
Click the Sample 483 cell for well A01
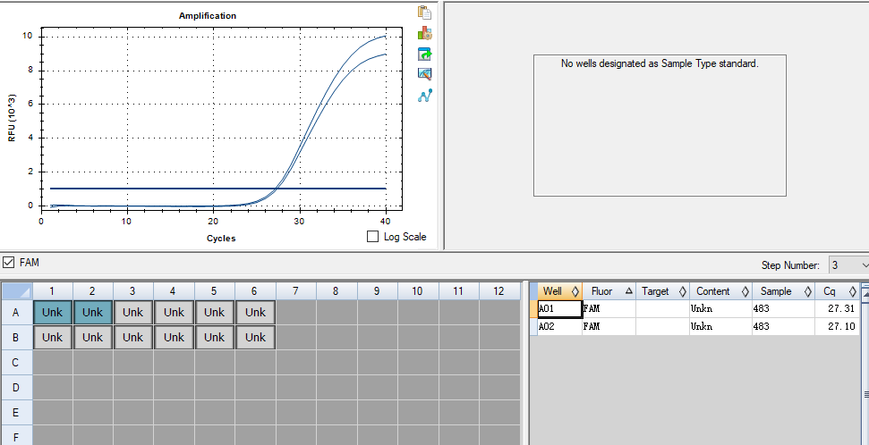[x=783, y=309]
